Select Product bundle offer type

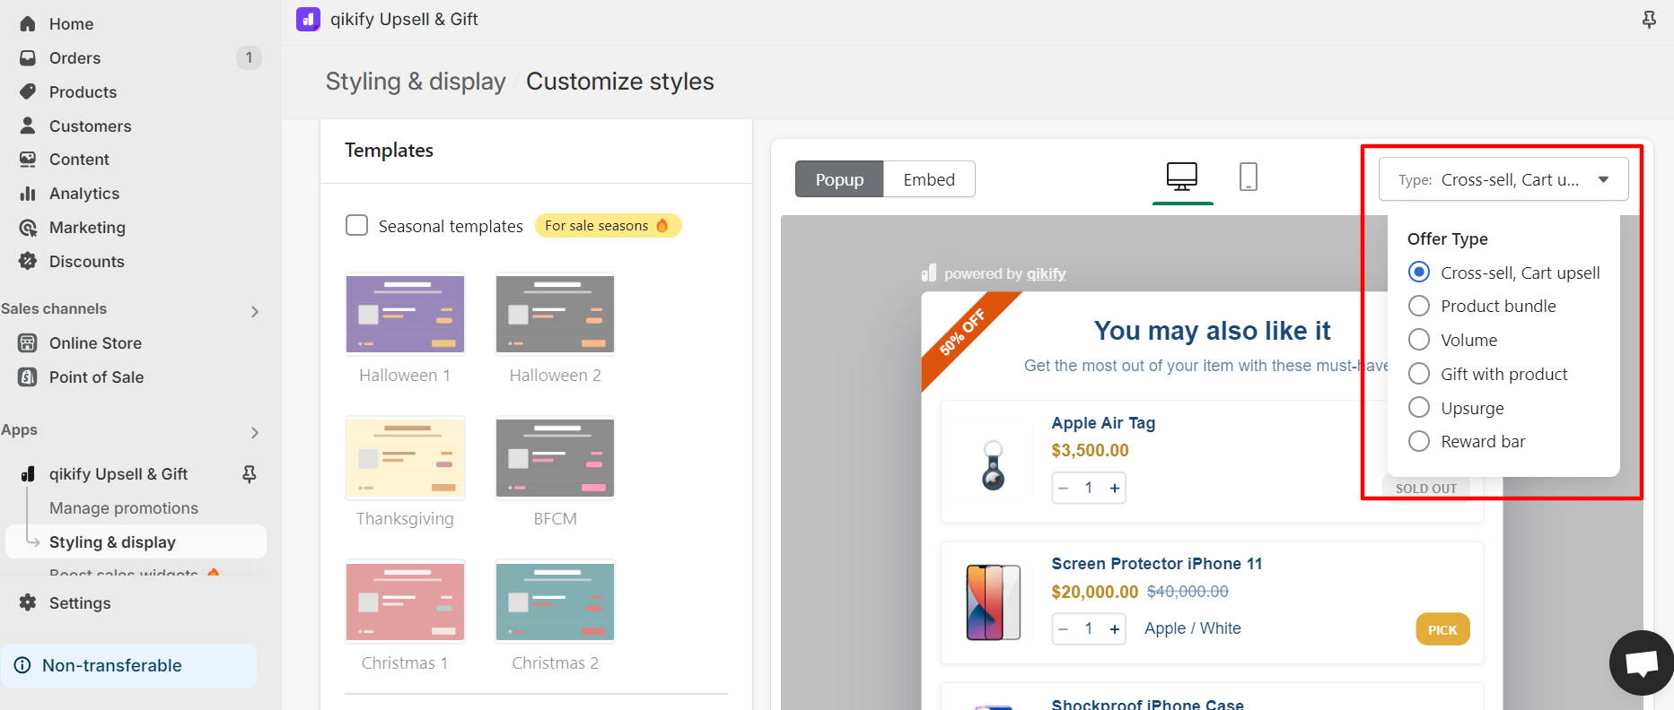coord(1418,306)
